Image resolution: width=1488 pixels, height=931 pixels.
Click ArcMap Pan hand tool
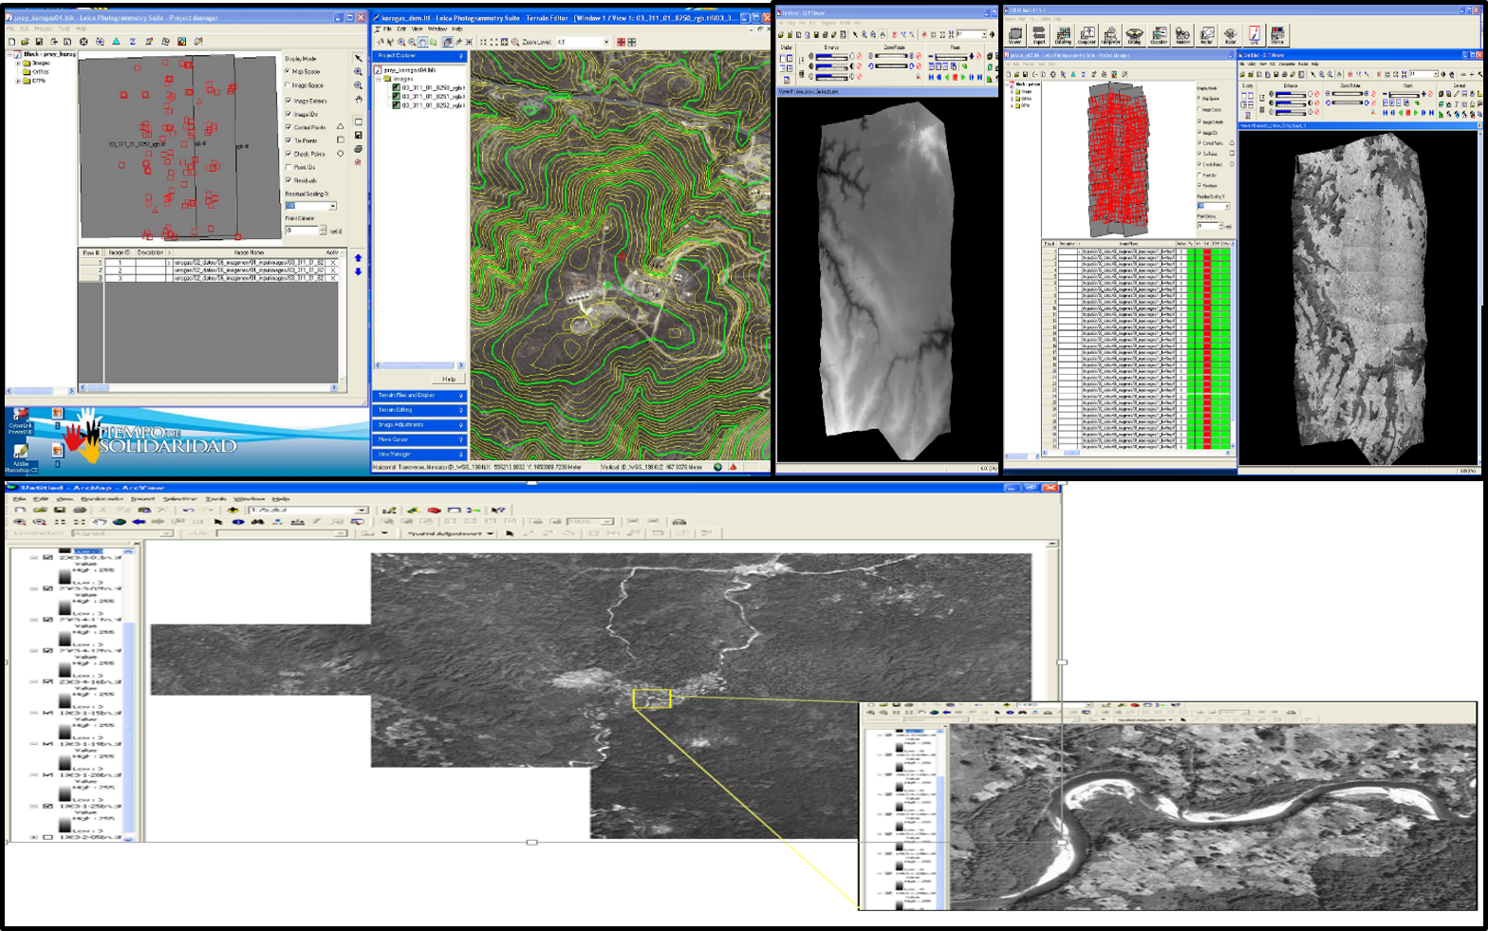click(100, 522)
